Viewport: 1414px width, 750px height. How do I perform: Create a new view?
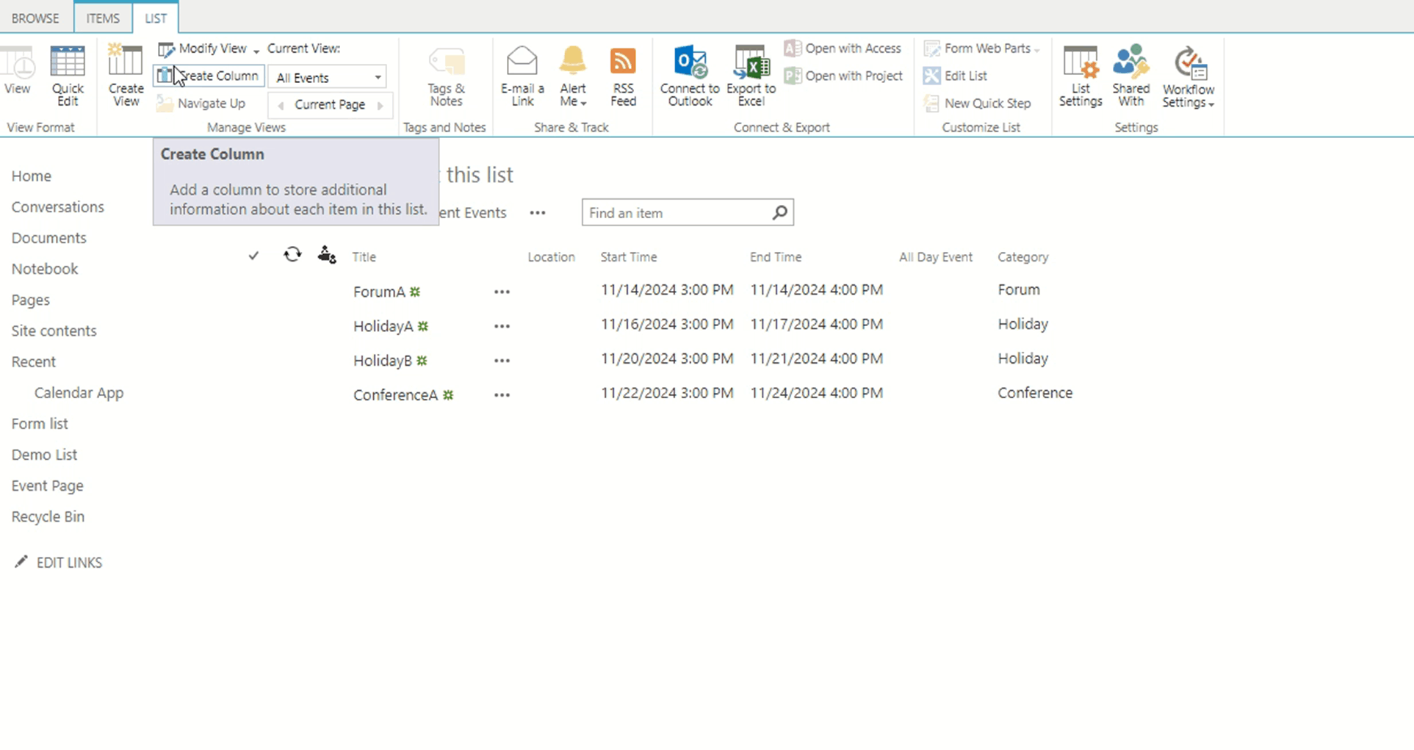pyautogui.click(x=124, y=76)
